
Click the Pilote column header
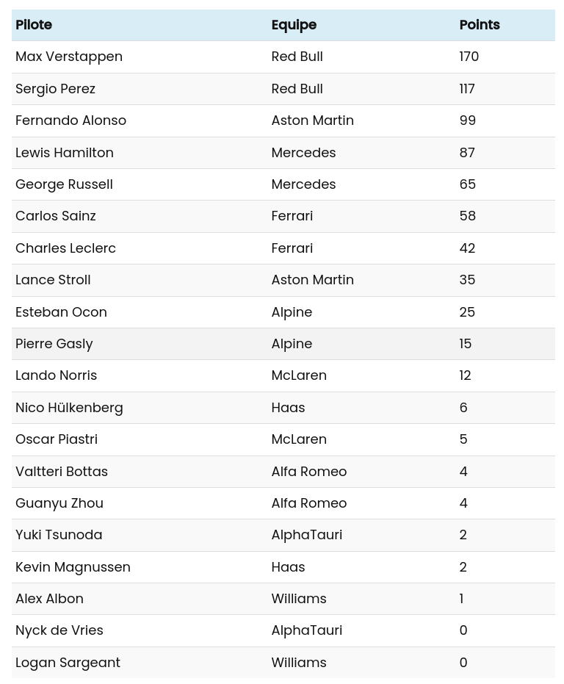click(34, 25)
